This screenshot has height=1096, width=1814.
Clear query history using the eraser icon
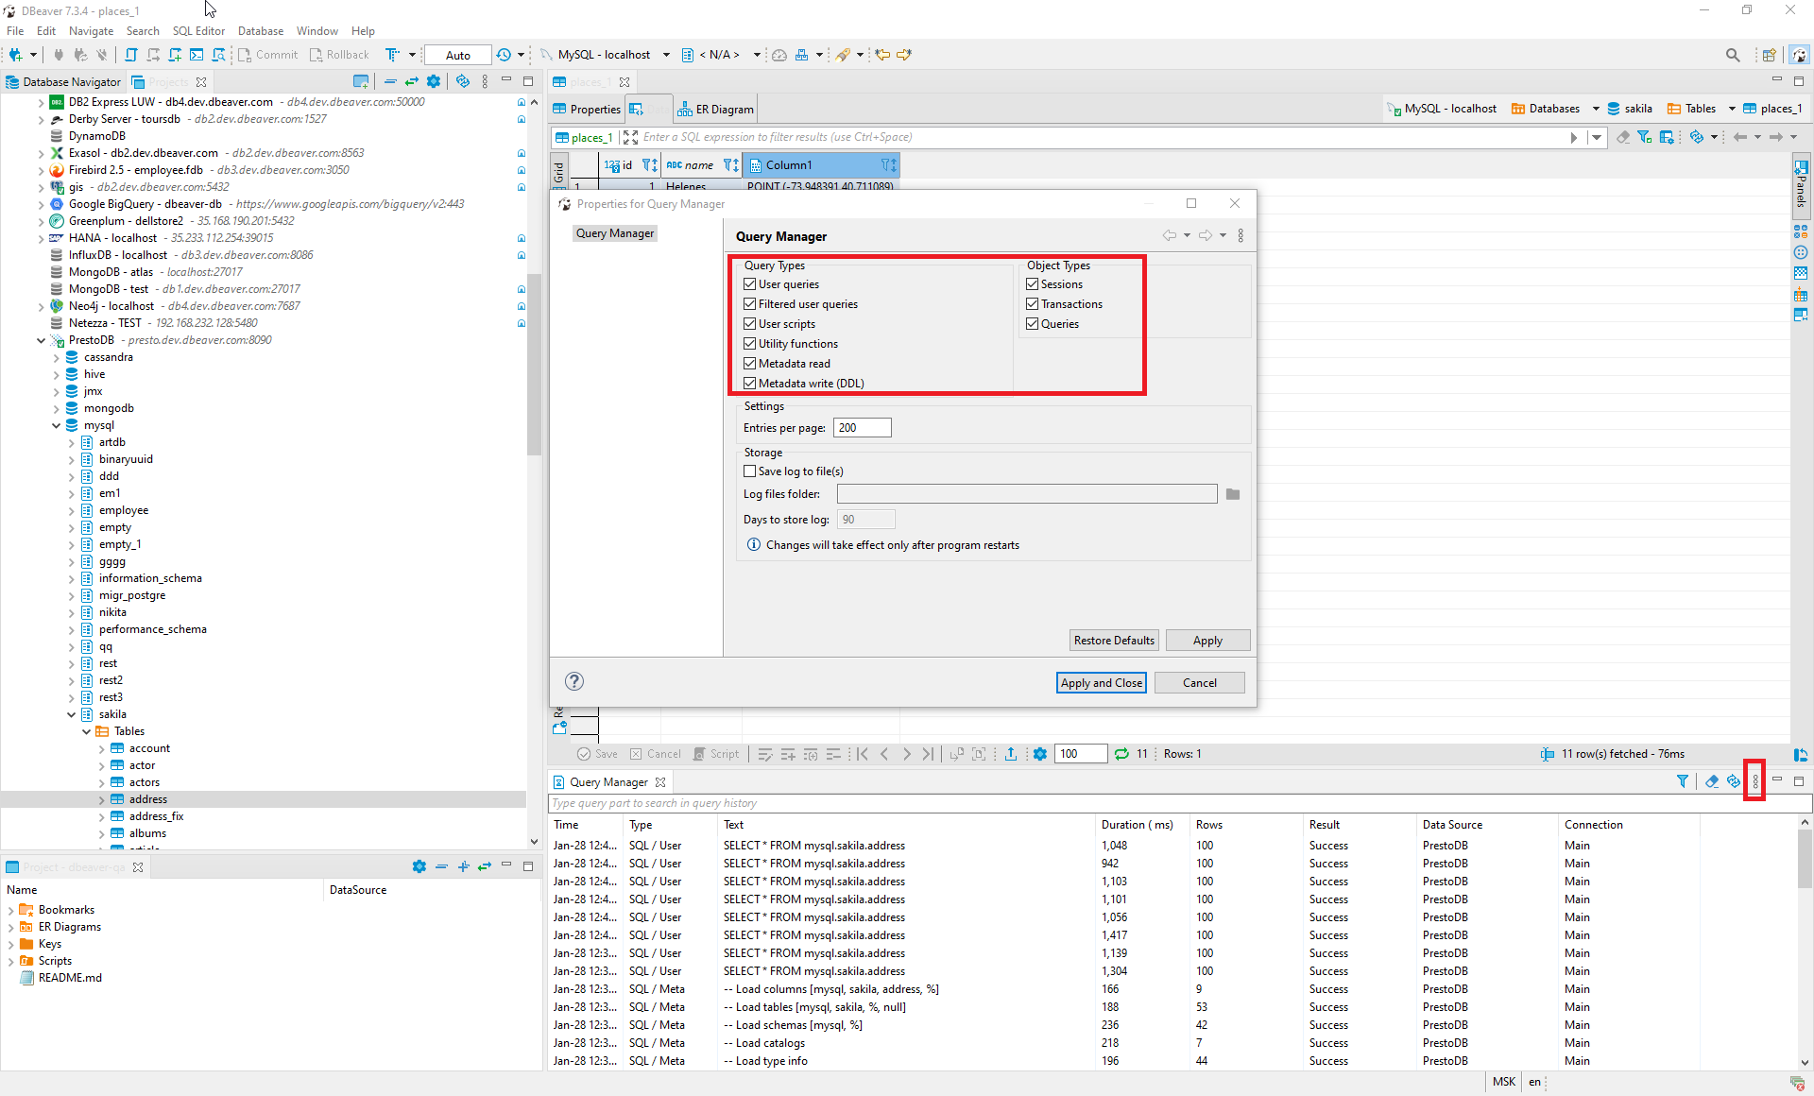[1712, 781]
